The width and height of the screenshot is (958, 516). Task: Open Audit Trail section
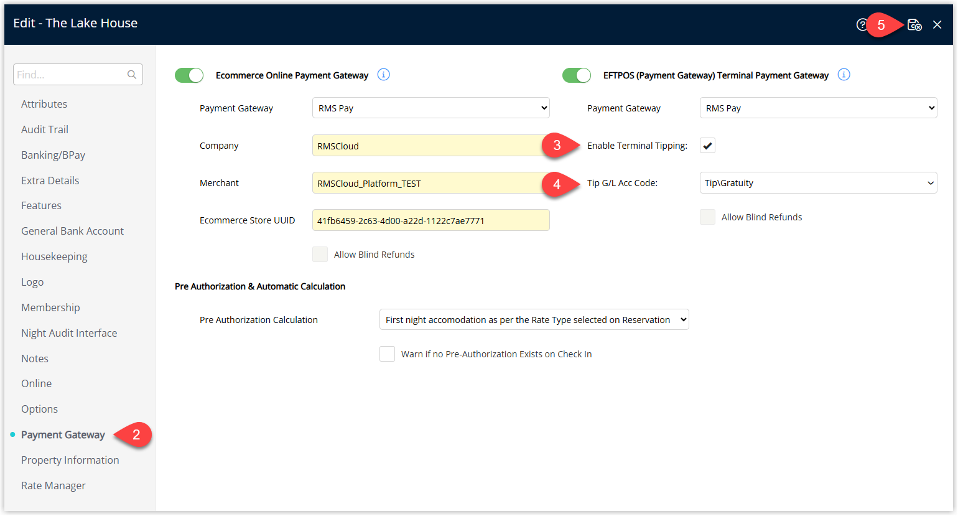click(x=45, y=129)
